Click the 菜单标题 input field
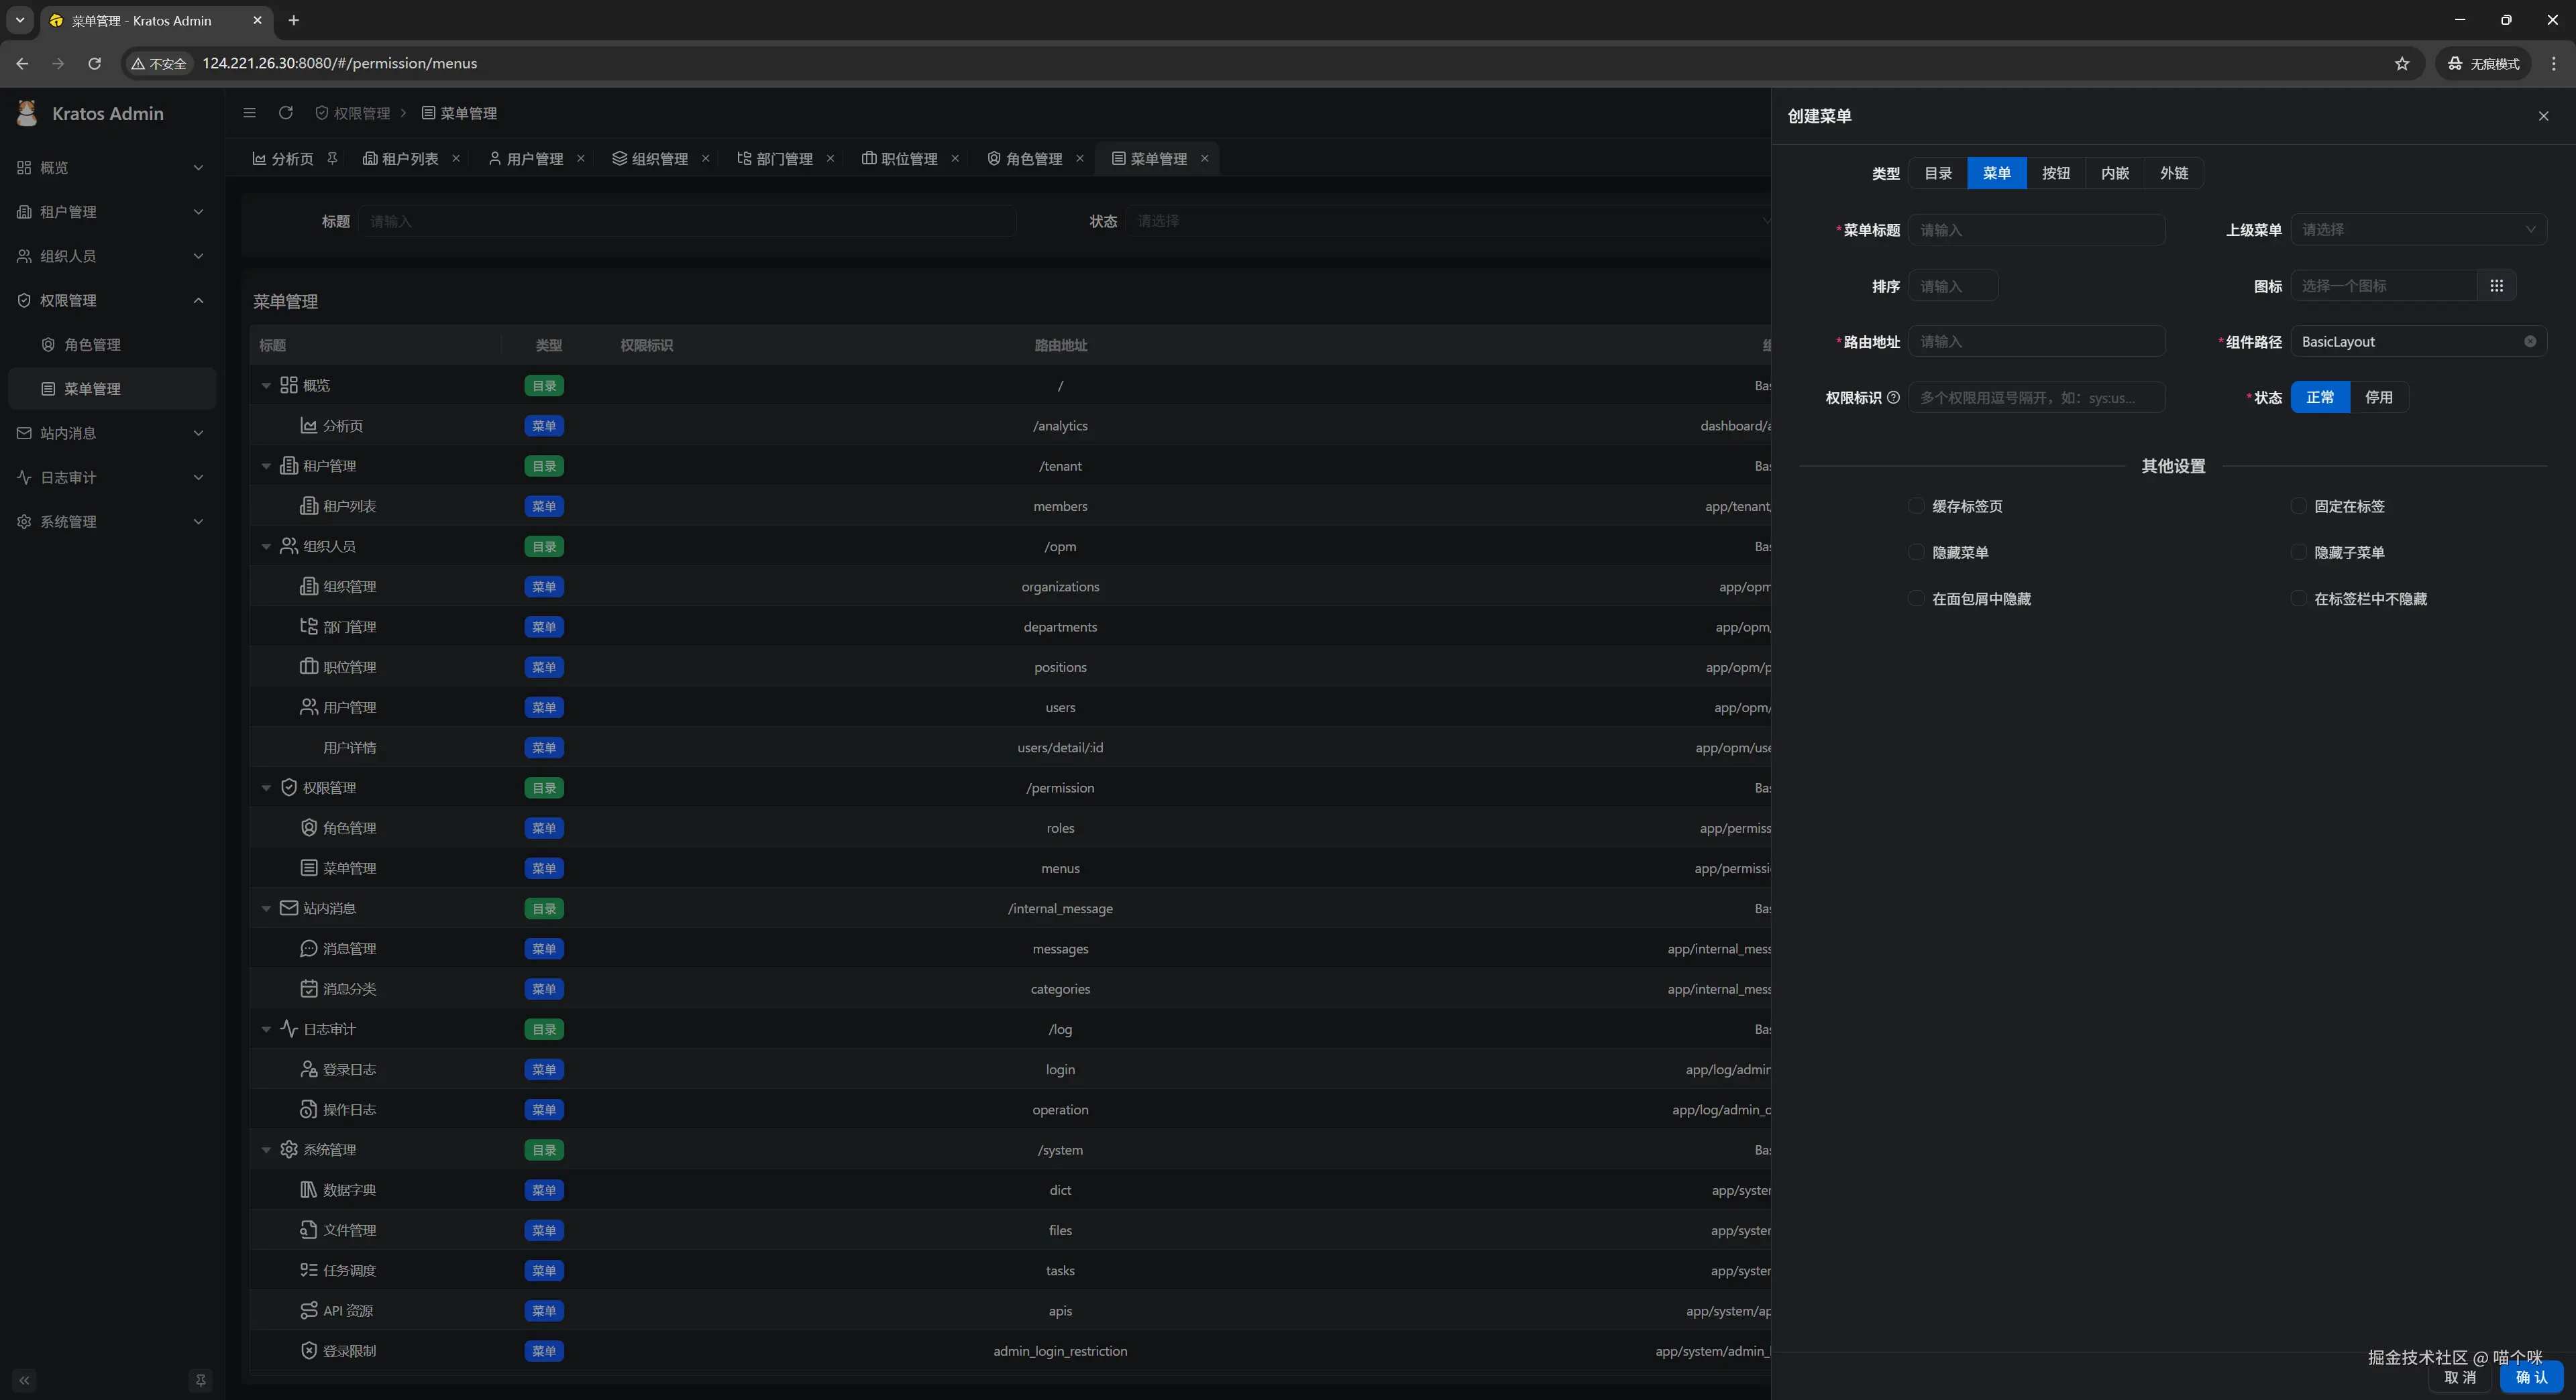The height and width of the screenshot is (1400, 2576). tap(2036, 230)
